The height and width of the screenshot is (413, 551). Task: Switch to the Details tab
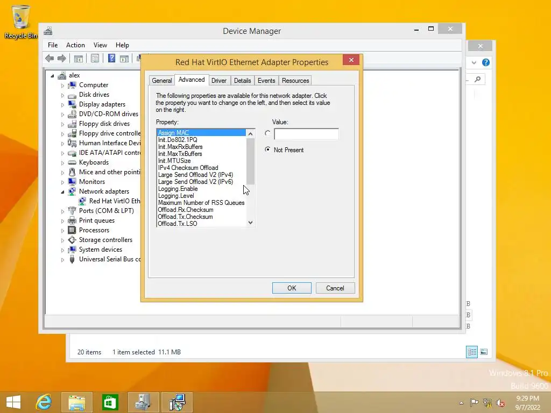click(x=243, y=81)
